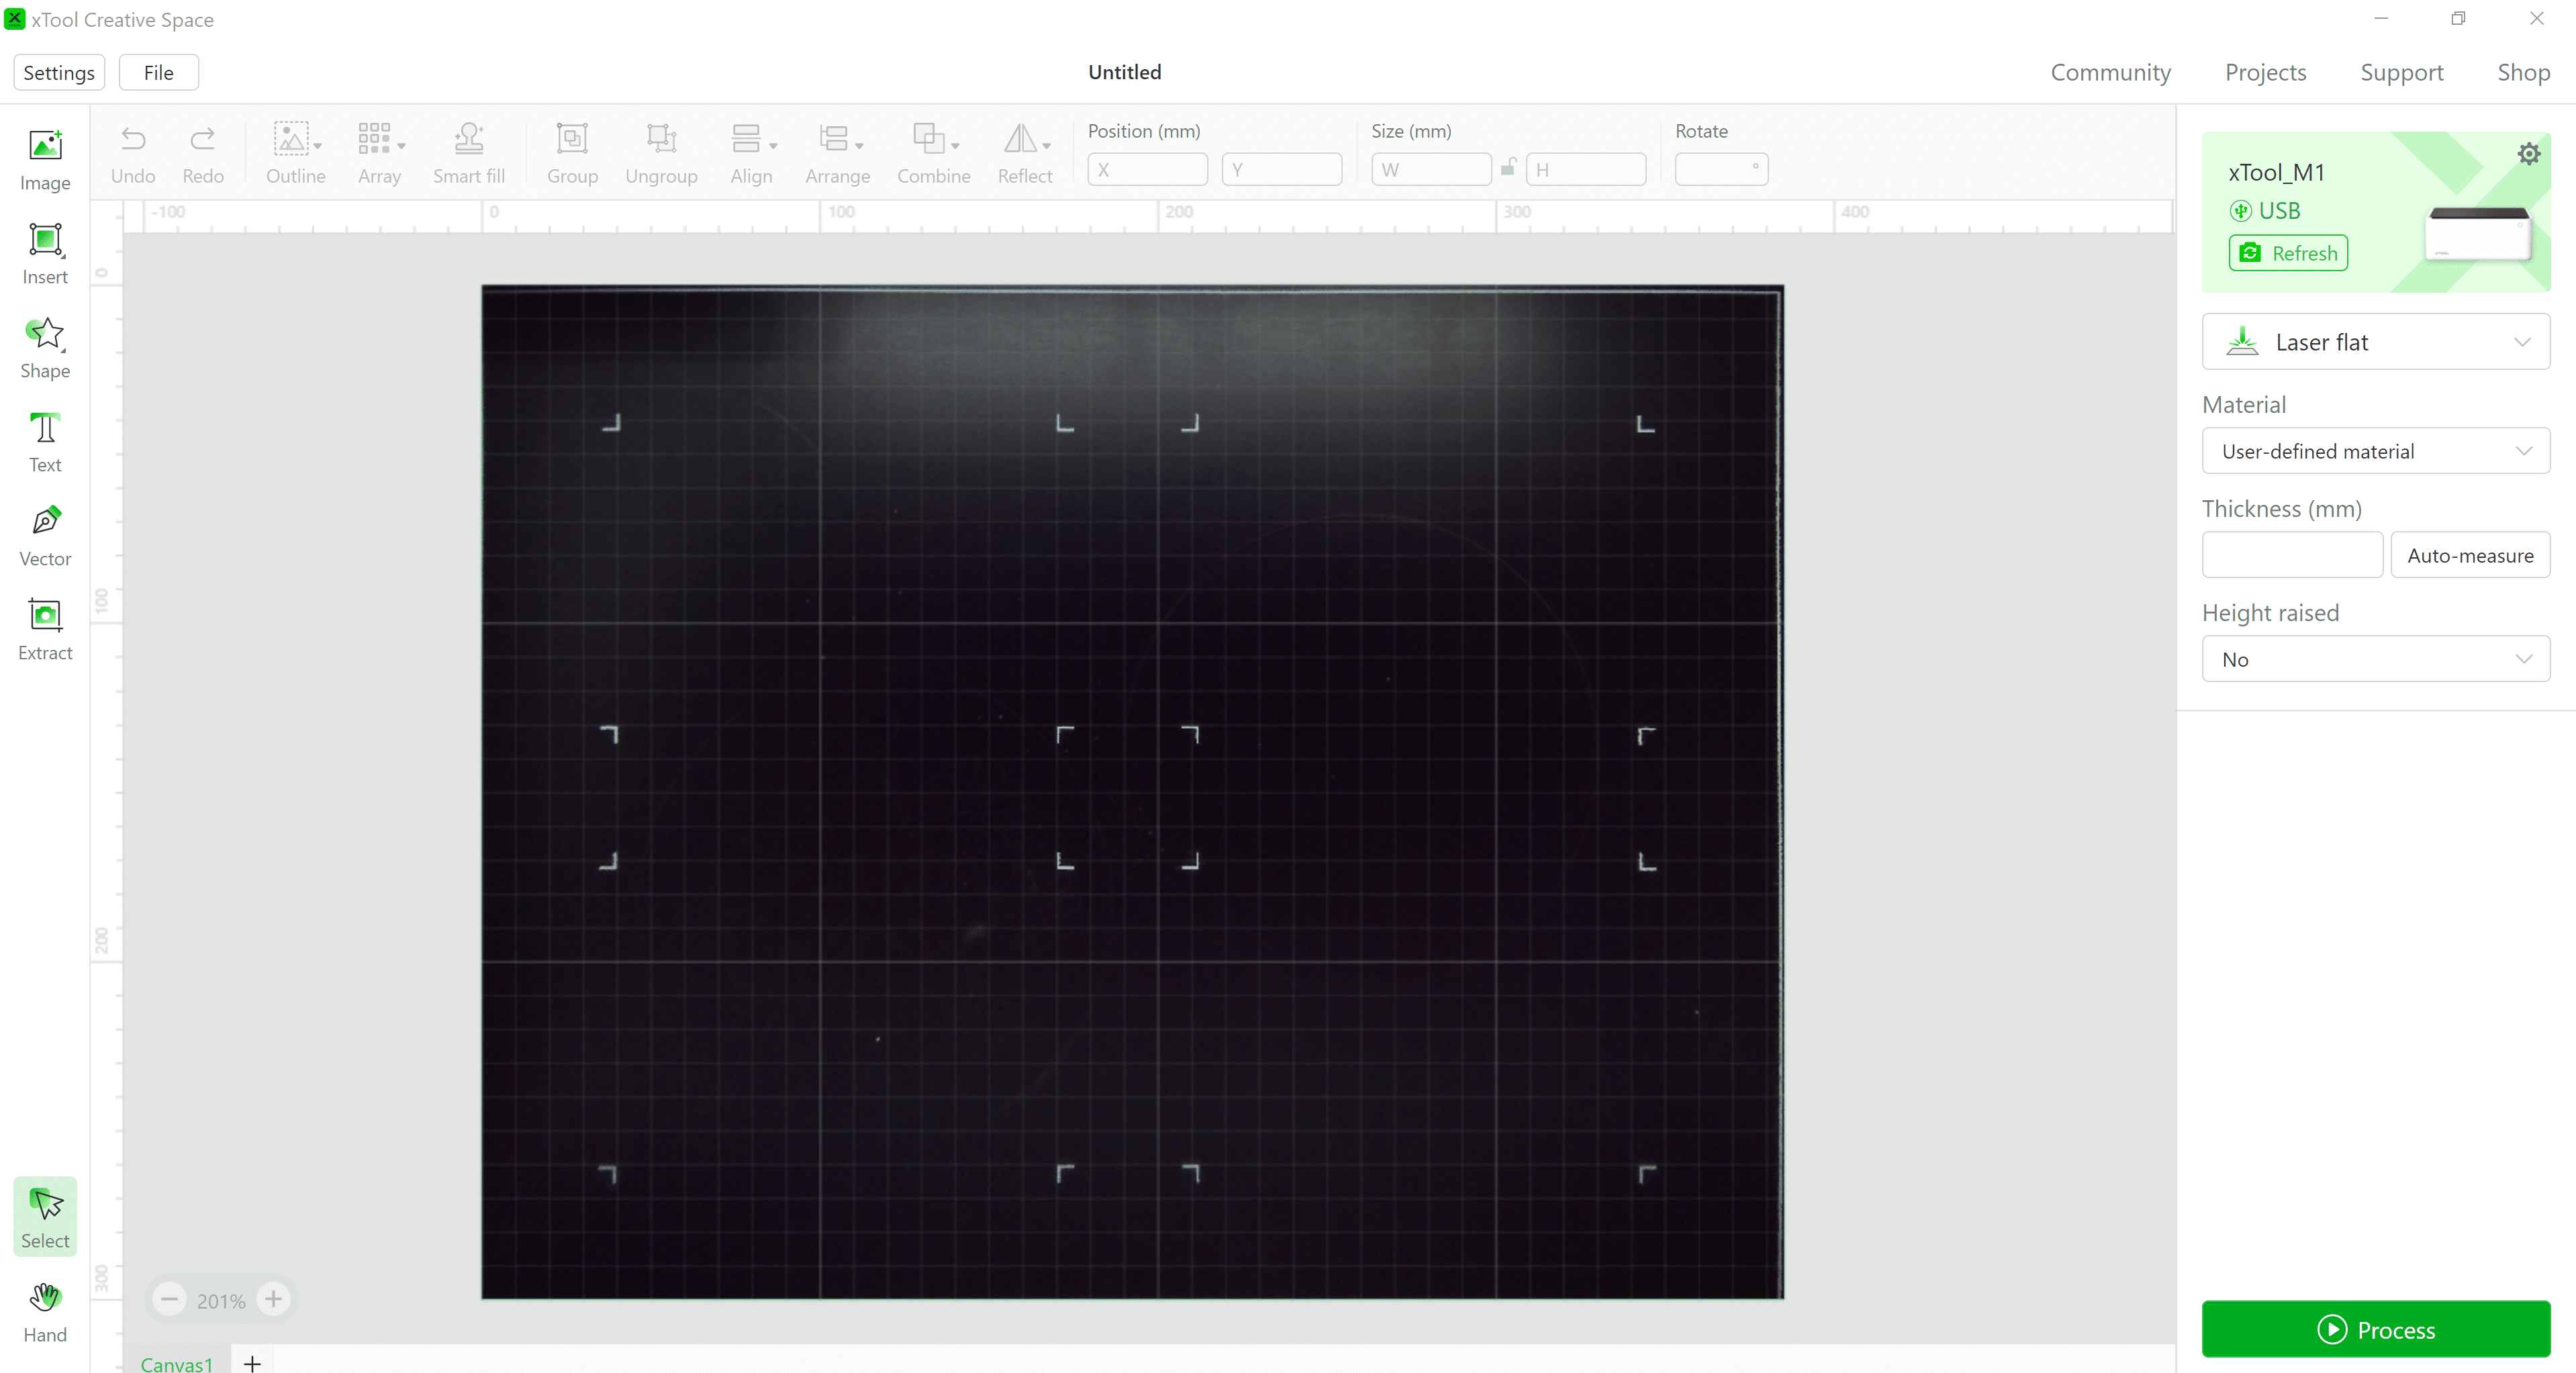Toggle USB connection status indicator
This screenshot has width=2576, height=1373.
point(2264,209)
